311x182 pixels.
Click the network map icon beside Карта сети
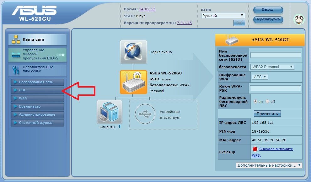click(16, 39)
